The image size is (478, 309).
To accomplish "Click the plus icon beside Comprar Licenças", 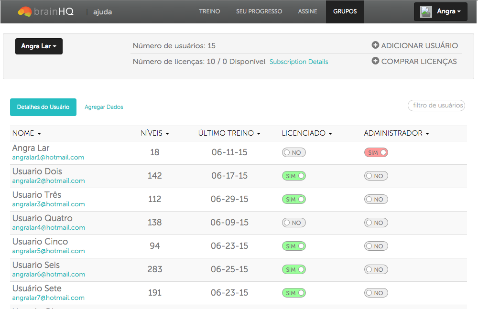I will coord(375,61).
